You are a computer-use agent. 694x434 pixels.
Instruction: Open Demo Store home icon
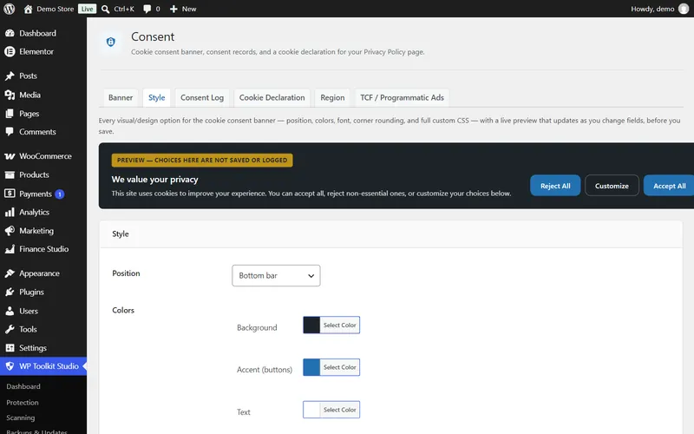(x=28, y=9)
